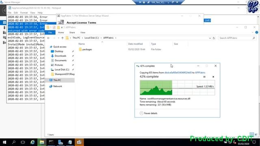Screen dimensions: 260x146
Task: Switch to details view in Explorer status bar
Action: [x=251, y=135]
